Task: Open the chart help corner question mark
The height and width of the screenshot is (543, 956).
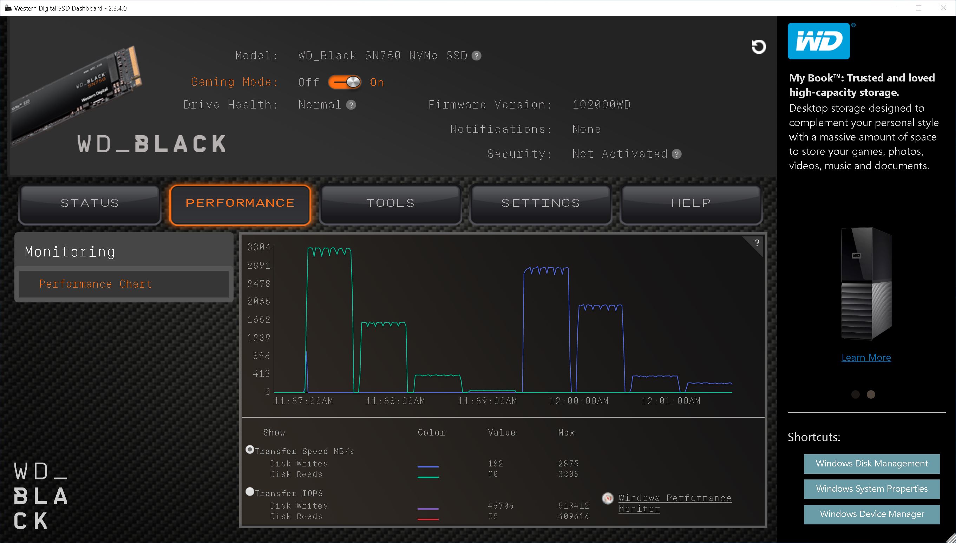Action: 757,243
